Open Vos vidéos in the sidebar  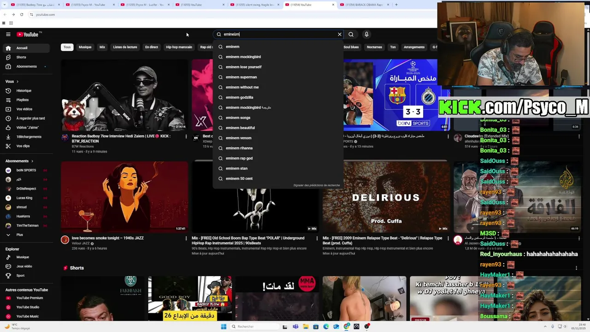27,109
